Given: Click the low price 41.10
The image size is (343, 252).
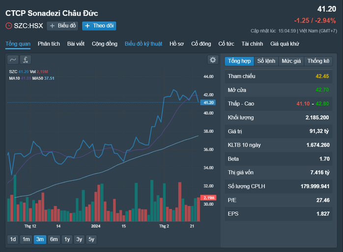Looking at the screenshot, I should (x=303, y=104).
